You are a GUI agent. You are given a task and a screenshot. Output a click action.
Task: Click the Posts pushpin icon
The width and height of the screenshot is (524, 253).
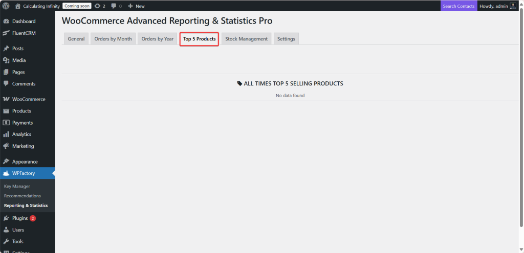6,49
